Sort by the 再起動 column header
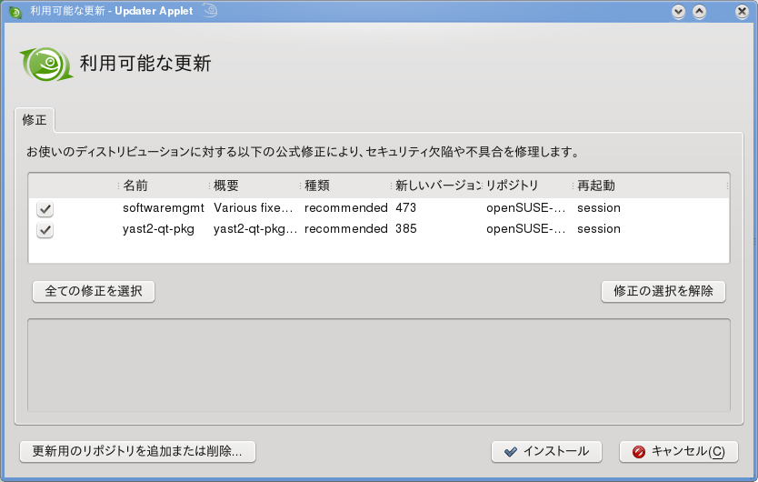The image size is (758, 482). point(650,186)
